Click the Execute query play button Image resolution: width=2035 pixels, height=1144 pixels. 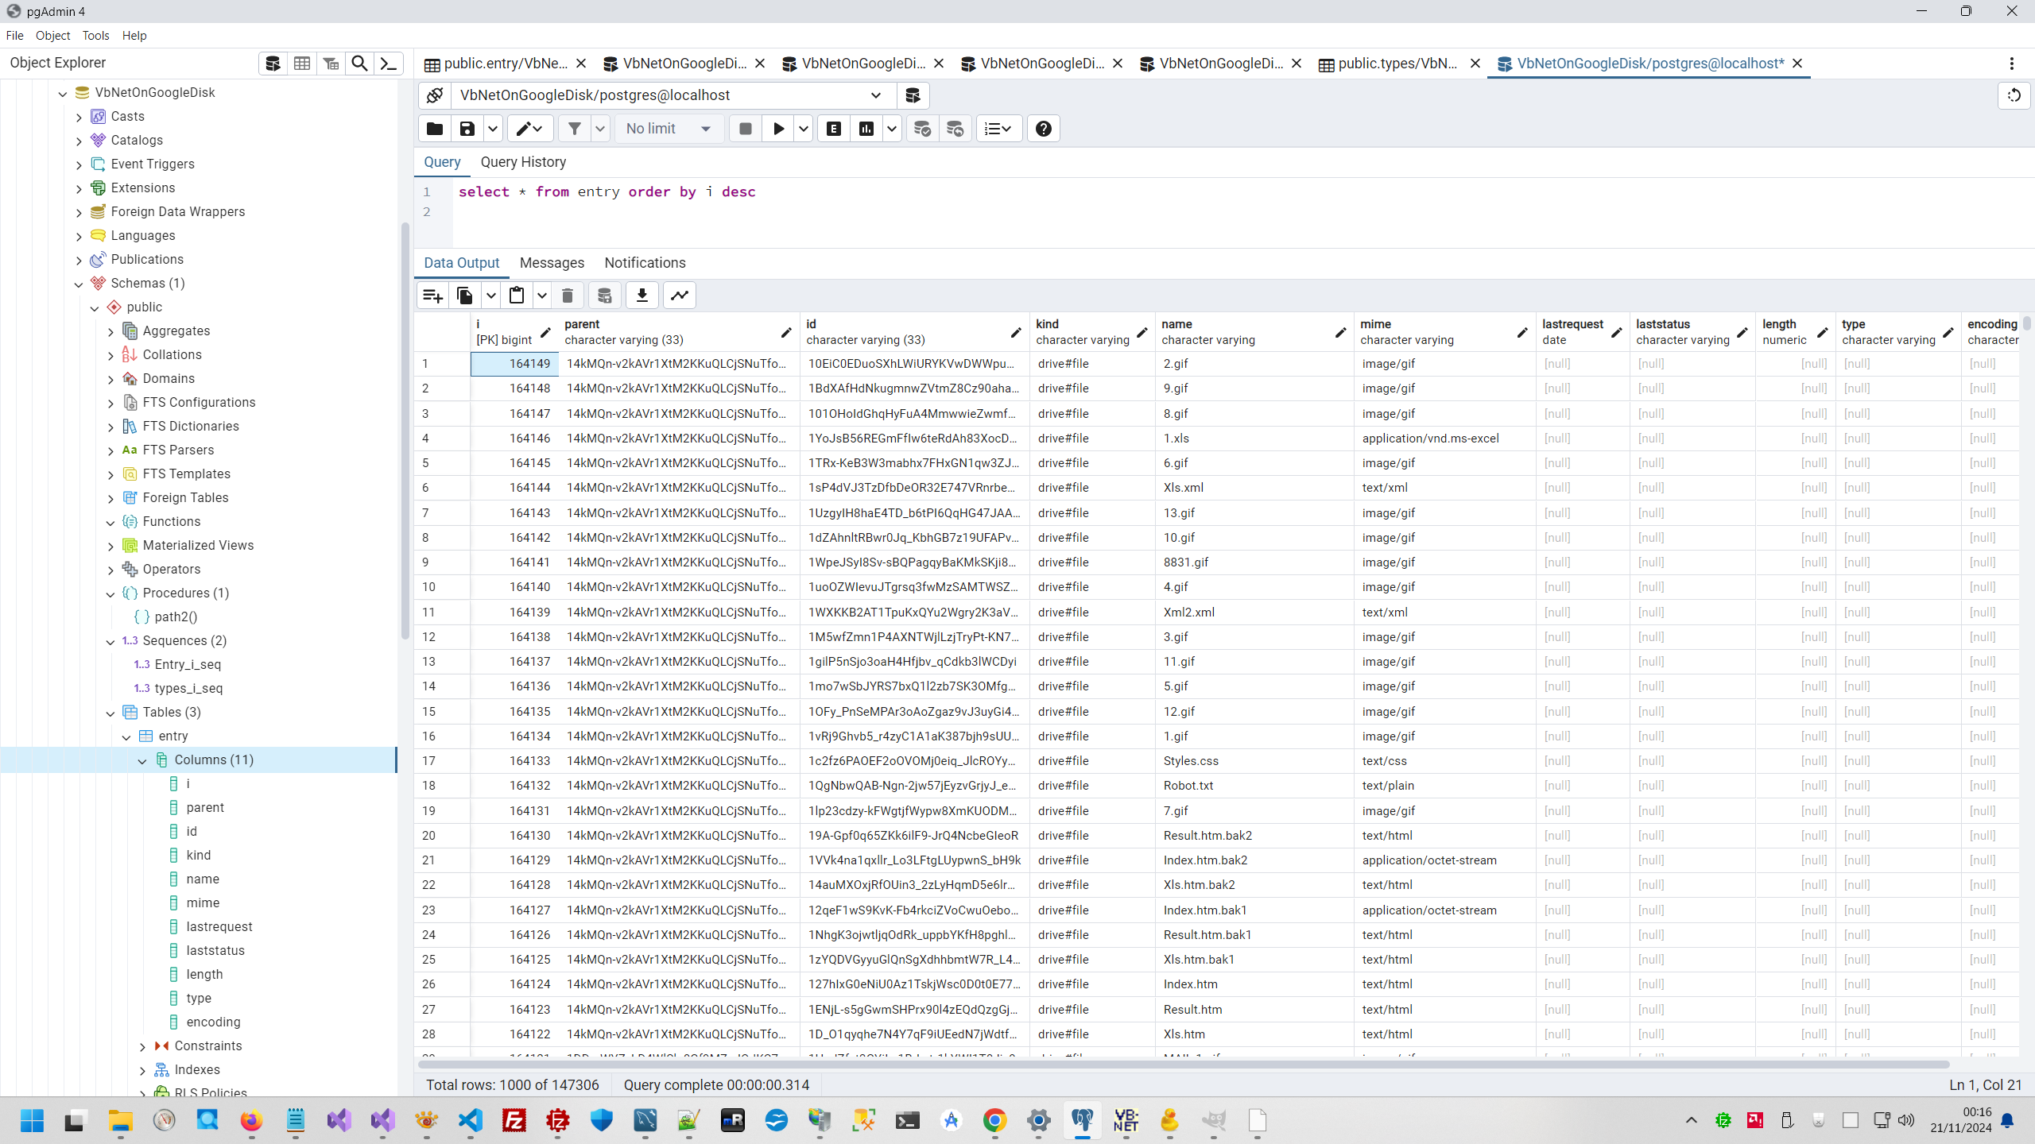[x=778, y=129]
